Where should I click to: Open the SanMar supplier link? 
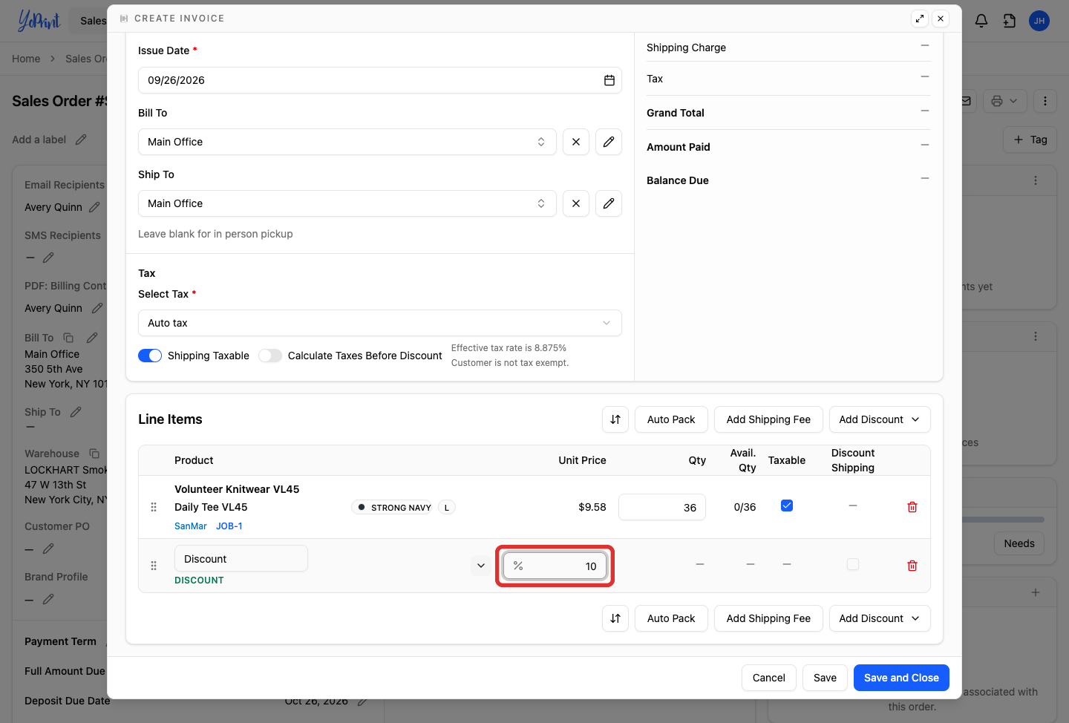[x=191, y=526]
